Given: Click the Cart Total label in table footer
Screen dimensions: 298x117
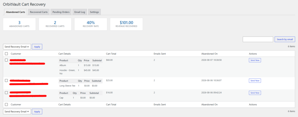Looking at the screenshot, I should 111,104.
